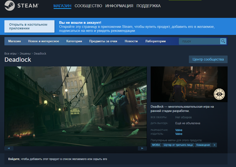Open the Valve publisher link
Screen dimensions: 236x167
pos(179,134)
